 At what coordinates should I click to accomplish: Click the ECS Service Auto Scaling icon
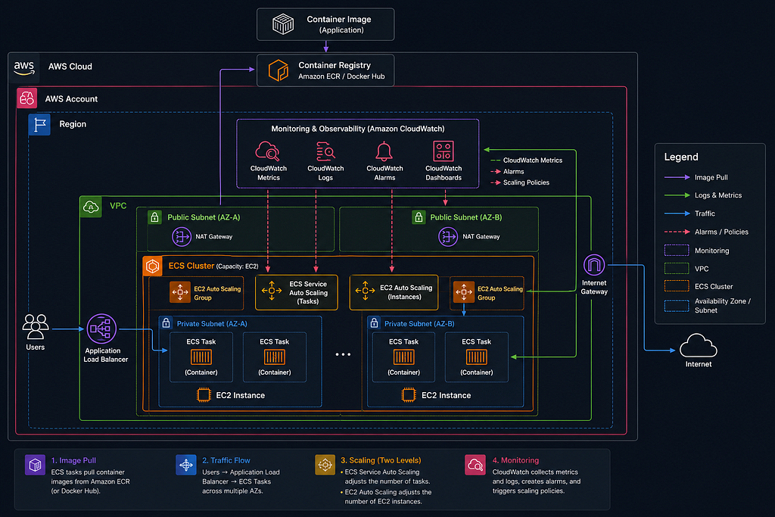272,291
